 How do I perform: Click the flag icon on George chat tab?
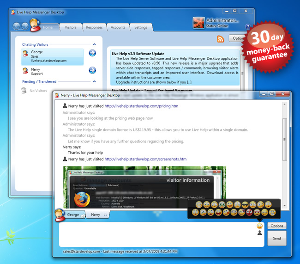83,216
